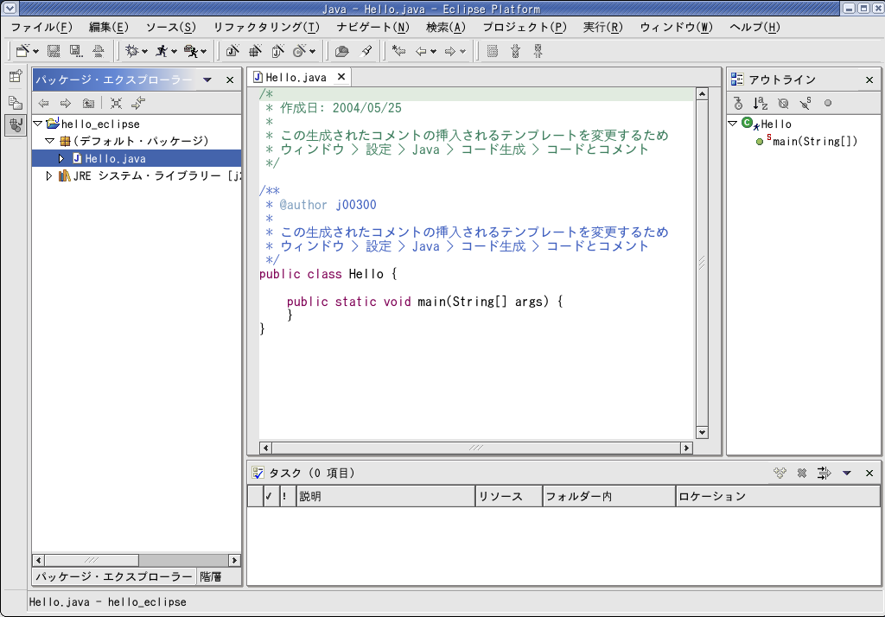Viewport: 885px width, 617px height.
Task: Toggle alphabetical sort in Outline view
Action: pyautogui.click(x=761, y=104)
